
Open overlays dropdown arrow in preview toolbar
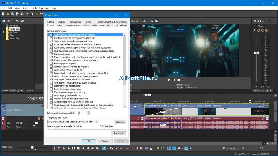pos(148,21)
